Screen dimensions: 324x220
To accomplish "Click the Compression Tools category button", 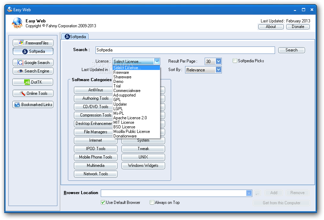I will pyautogui.click(x=93, y=115).
